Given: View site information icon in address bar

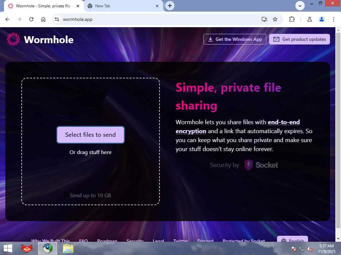Looking at the screenshot, I should tap(57, 19).
